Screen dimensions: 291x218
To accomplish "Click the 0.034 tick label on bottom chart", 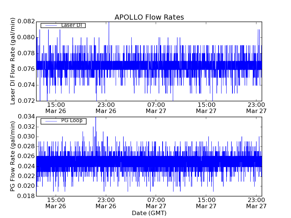I will [26, 117].
